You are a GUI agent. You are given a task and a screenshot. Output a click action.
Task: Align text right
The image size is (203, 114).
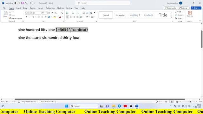74,17
